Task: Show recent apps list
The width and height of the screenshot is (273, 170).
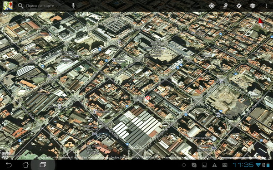Action: pos(43,165)
